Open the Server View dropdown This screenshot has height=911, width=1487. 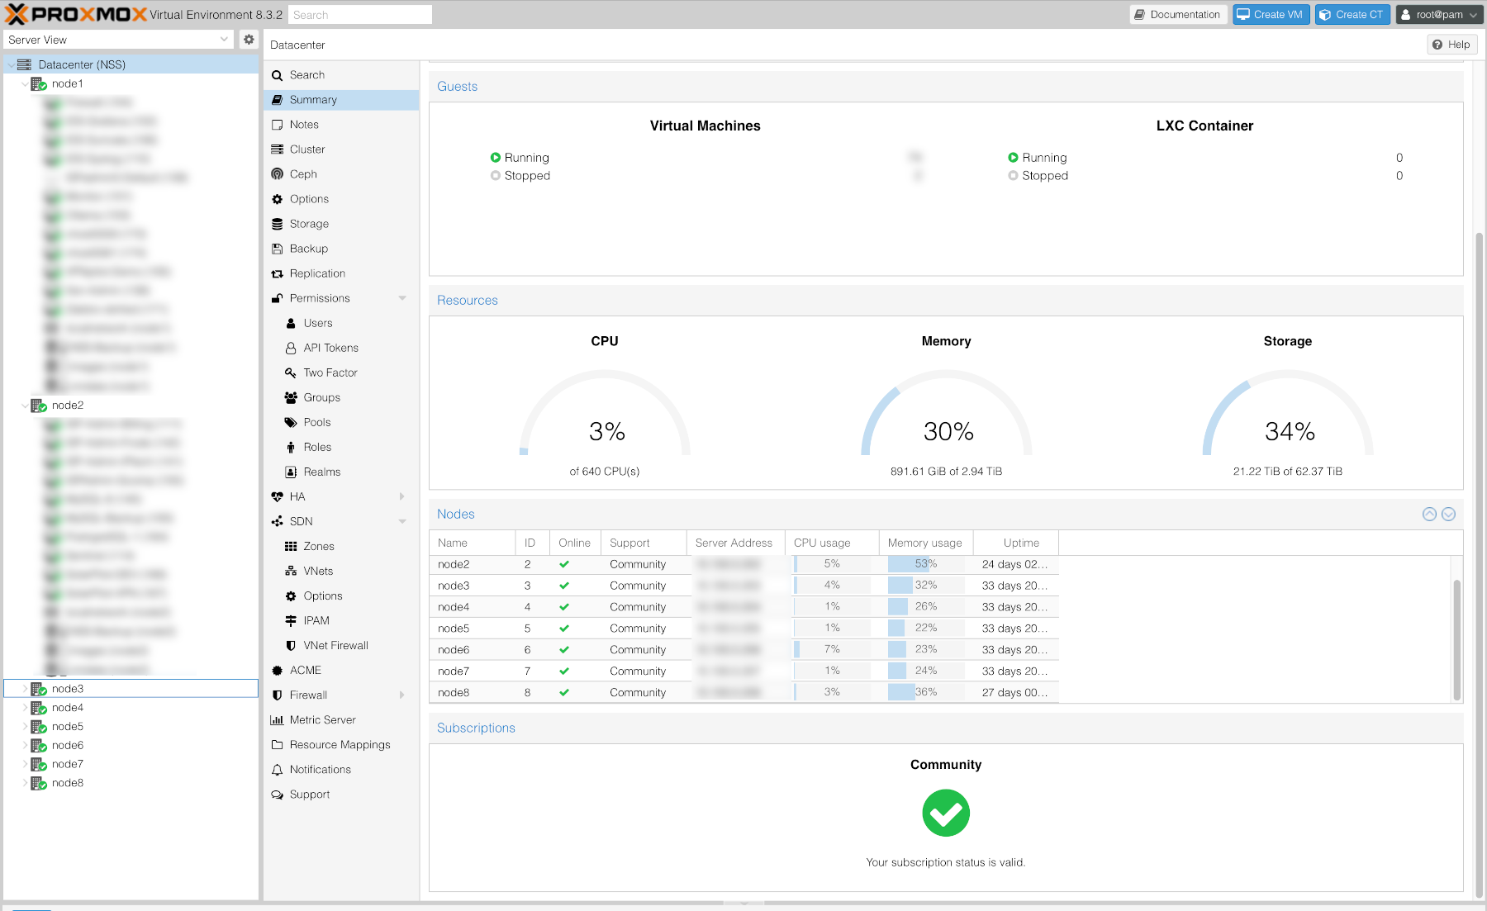(118, 40)
